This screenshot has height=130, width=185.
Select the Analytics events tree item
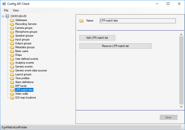pyautogui.click(x=24, y=63)
